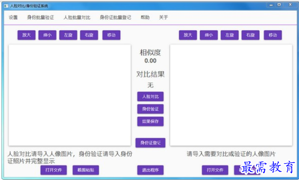
Task: Save results with 结果保存
Action: 150,121
